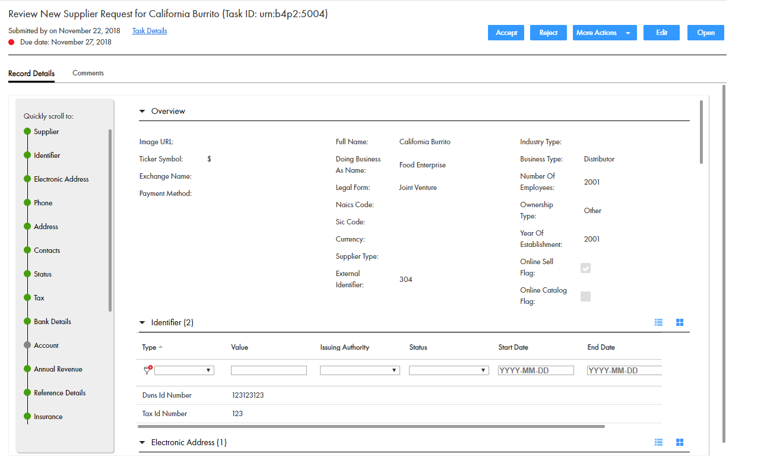Switch Identifier section to list view
783x463 pixels.
(x=658, y=322)
